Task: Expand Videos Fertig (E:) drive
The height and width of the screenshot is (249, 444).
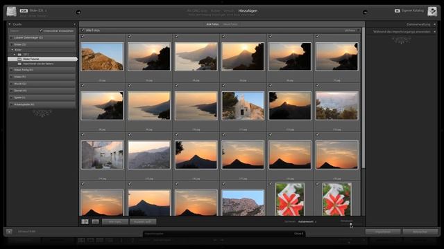Action: (x=11, y=70)
